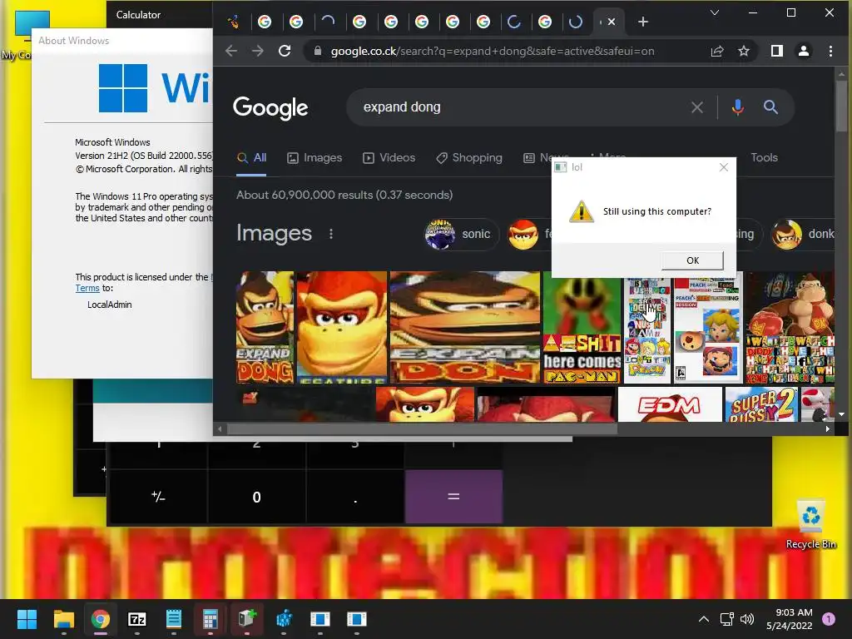The image size is (852, 639).
Task: Select the first Chrome tab
Action: (x=234, y=22)
